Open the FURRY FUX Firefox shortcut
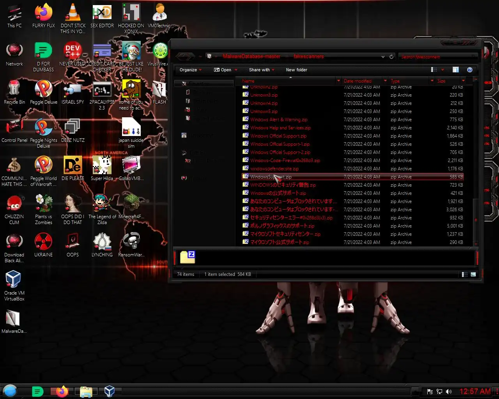 pos(44,16)
